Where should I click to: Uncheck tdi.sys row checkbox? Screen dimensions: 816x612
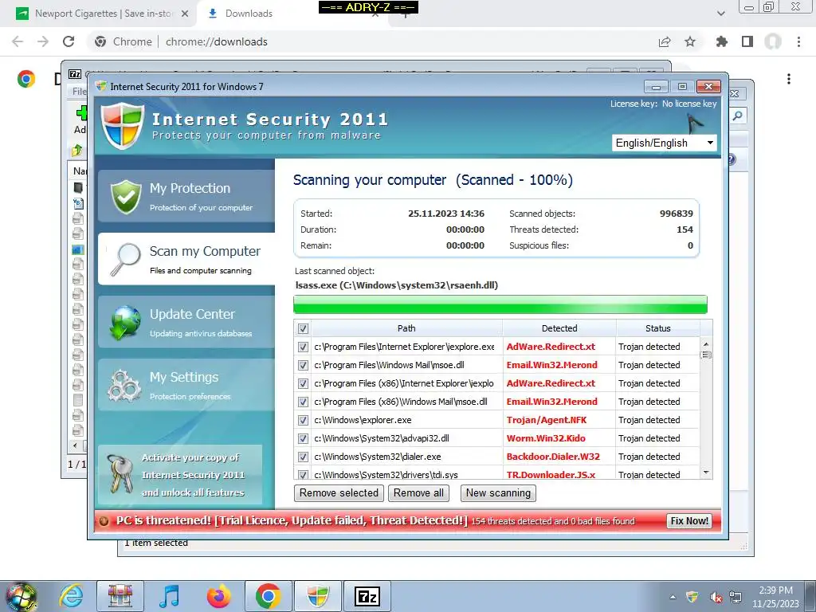pyautogui.click(x=303, y=474)
